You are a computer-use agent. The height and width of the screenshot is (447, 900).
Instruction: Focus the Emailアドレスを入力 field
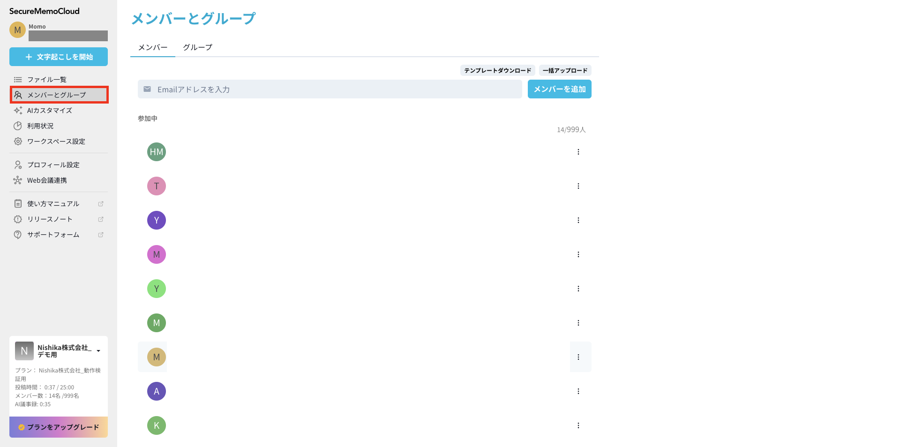coord(330,89)
